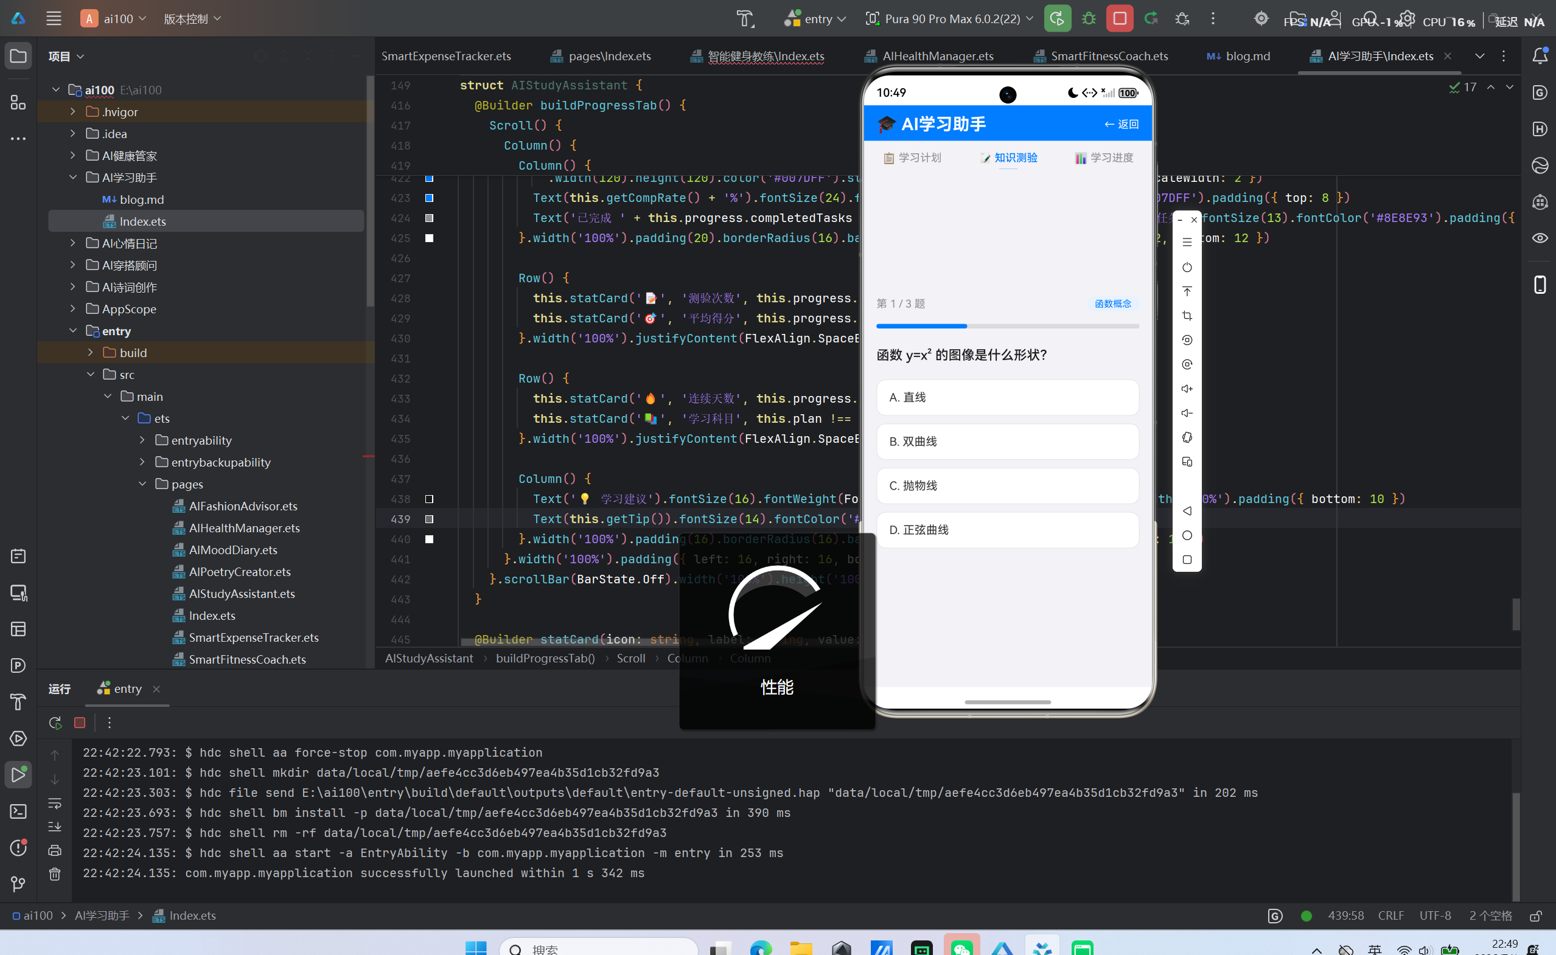The image size is (1556, 955).
Task: Click emulator volume up icon
Action: [1187, 389]
